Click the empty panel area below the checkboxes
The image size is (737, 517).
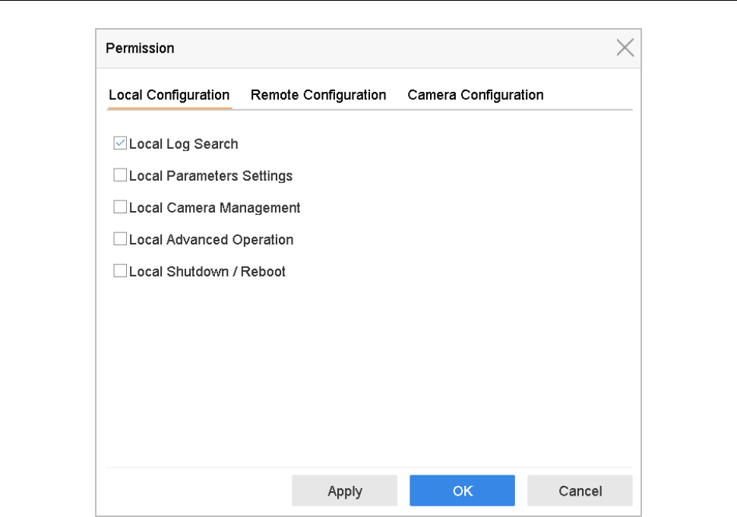[x=365, y=372]
